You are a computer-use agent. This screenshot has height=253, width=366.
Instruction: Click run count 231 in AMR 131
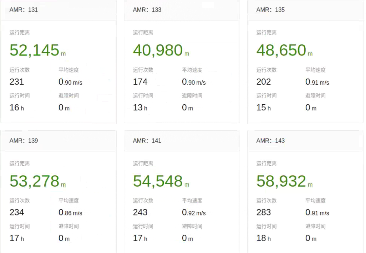point(17,82)
